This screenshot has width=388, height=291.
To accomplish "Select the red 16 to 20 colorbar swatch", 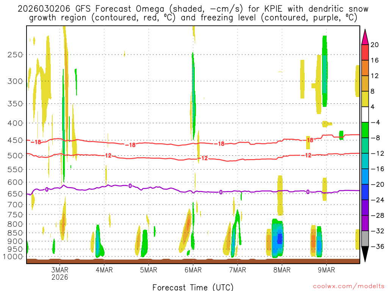I will [365, 52].
